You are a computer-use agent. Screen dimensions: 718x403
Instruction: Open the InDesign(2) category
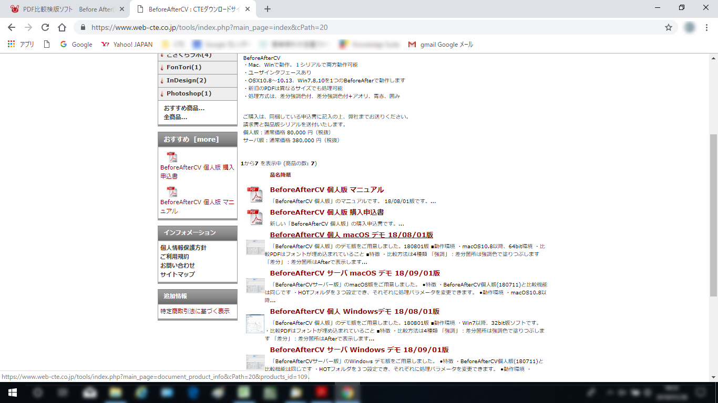(x=187, y=80)
